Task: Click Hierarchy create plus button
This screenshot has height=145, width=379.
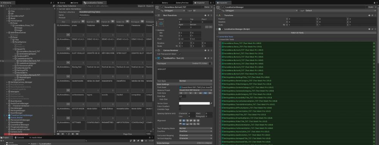Action: 2,6
